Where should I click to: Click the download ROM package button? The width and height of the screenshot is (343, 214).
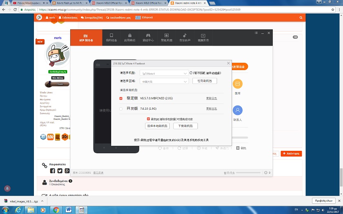(x=185, y=126)
